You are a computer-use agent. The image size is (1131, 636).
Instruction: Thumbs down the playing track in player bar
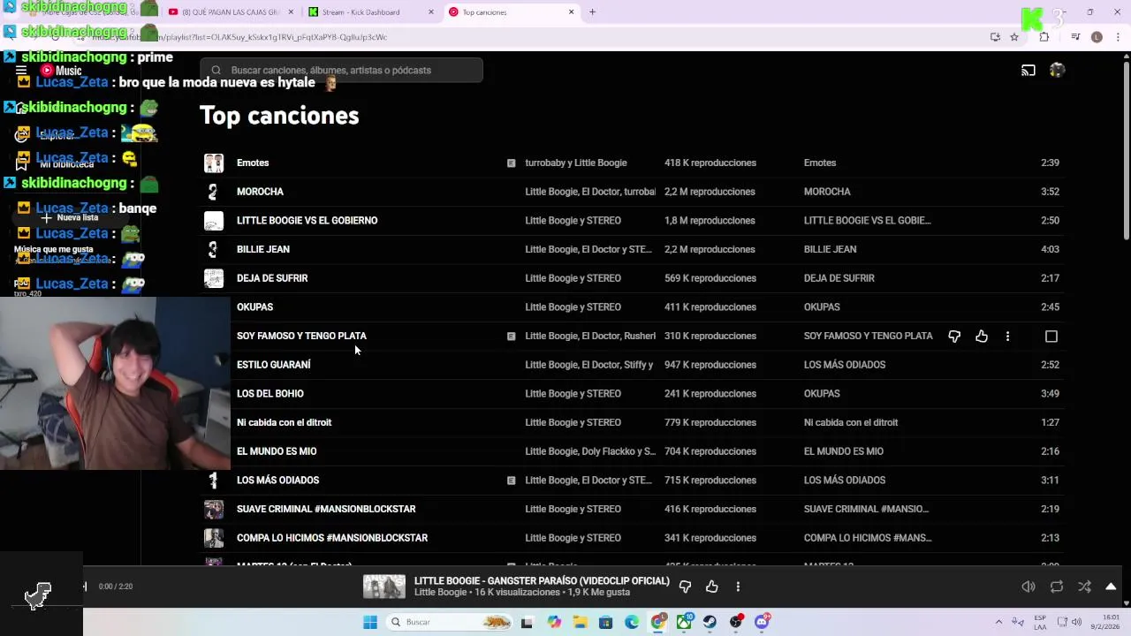click(685, 587)
